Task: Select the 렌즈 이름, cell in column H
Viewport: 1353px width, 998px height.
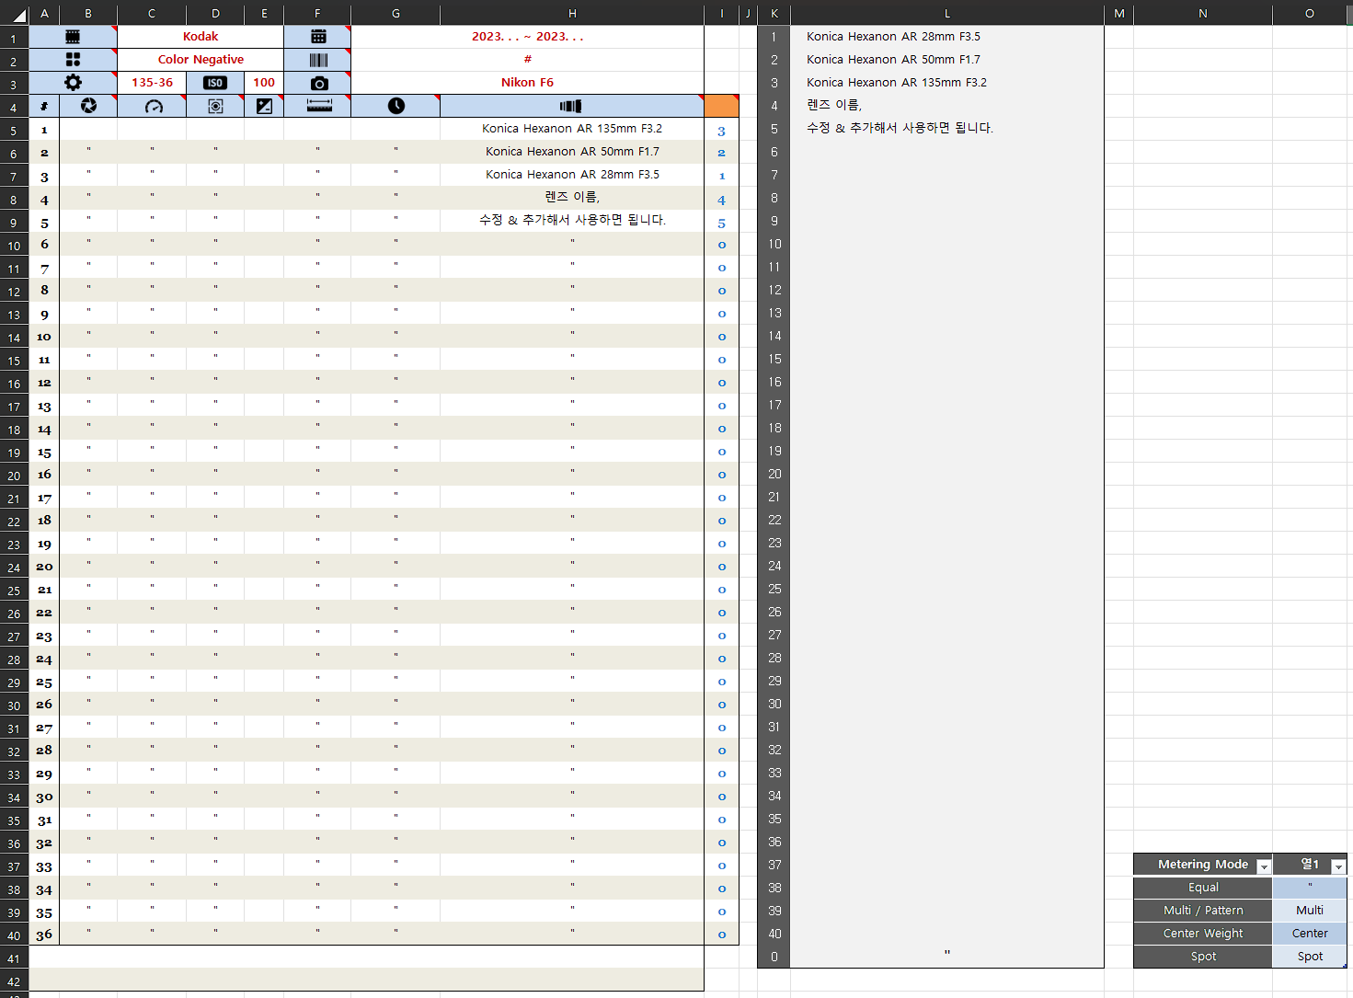Action: [571, 198]
